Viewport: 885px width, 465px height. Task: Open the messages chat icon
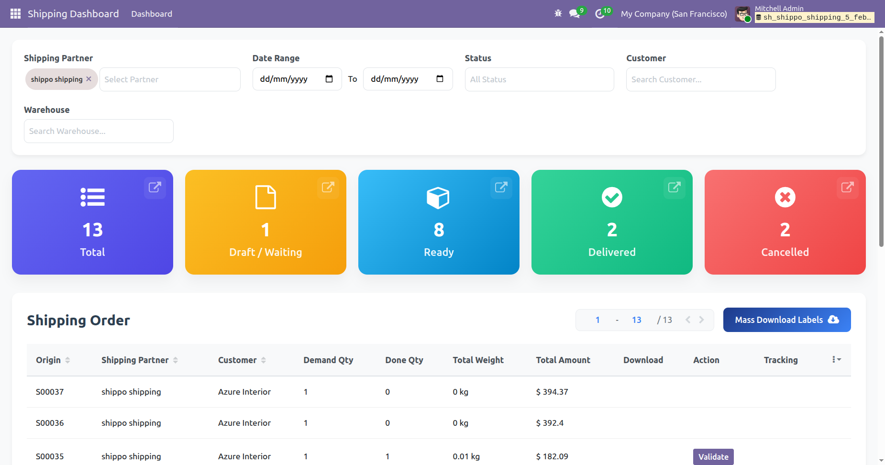pos(575,14)
